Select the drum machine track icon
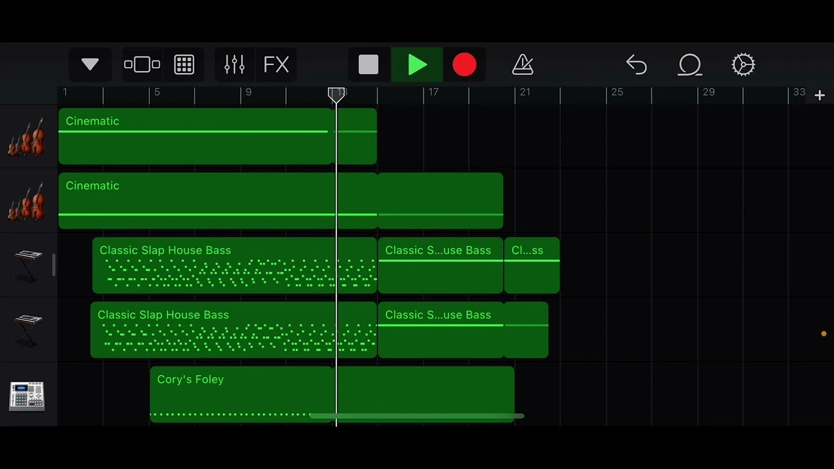The height and width of the screenshot is (469, 834). pos(27,395)
